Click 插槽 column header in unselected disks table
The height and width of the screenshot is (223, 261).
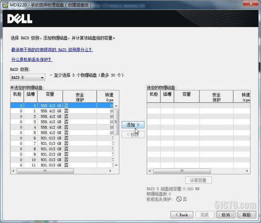[x=31, y=96]
